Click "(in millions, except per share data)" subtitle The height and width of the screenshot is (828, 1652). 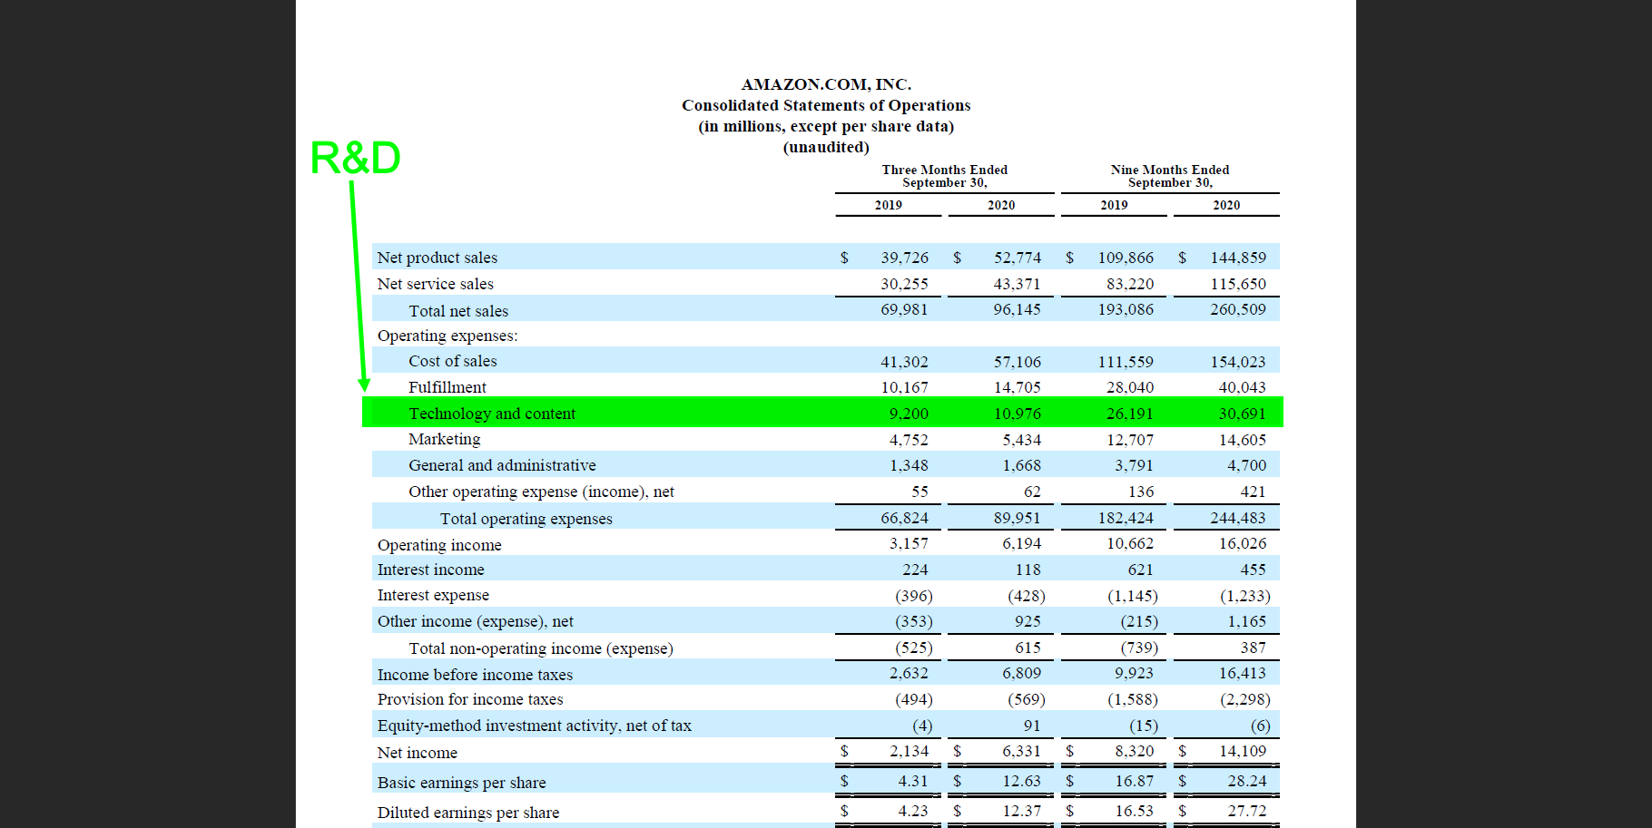coord(826,126)
